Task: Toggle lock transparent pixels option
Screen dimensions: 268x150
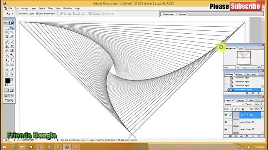Action: (x=232, y=109)
